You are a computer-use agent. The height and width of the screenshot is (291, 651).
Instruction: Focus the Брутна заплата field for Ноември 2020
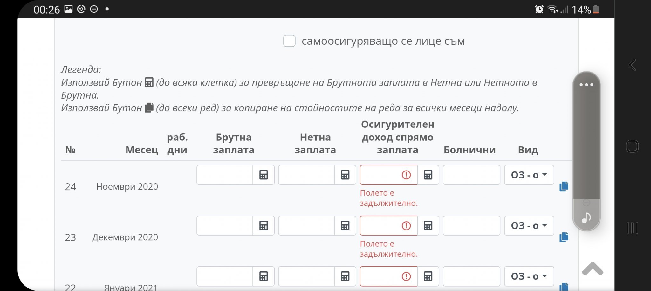(x=225, y=175)
